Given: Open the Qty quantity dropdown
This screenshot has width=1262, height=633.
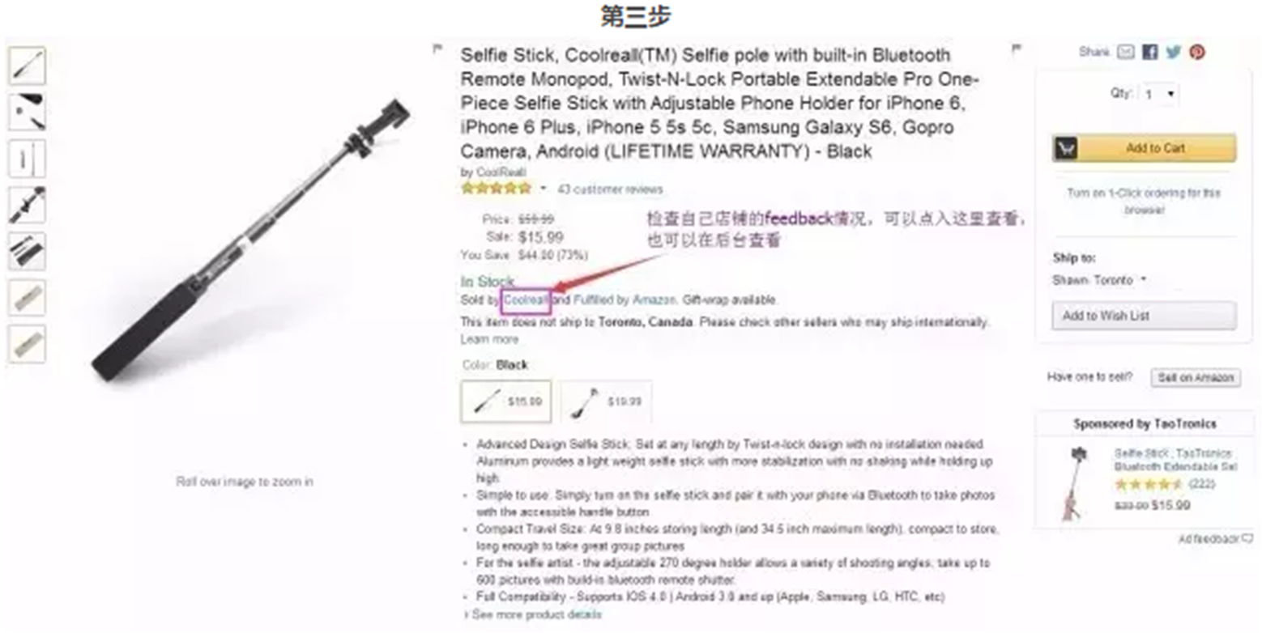Looking at the screenshot, I should click(1159, 95).
